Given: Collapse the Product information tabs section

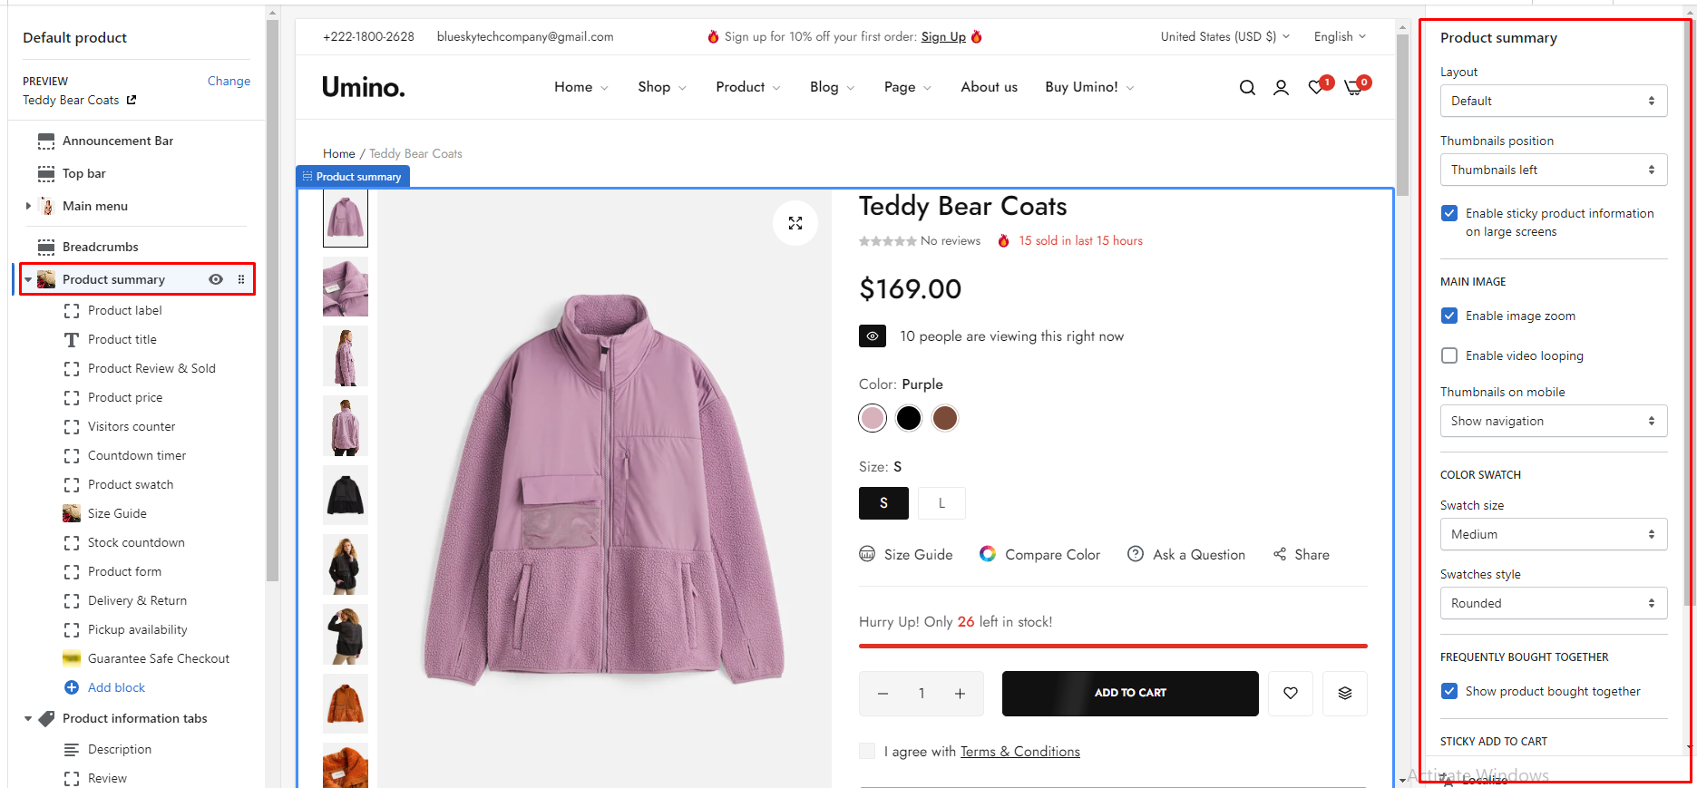Looking at the screenshot, I should pyautogui.click(x=28, y=719).
